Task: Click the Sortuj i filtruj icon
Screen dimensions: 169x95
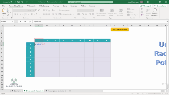Action: click(148, 10)
